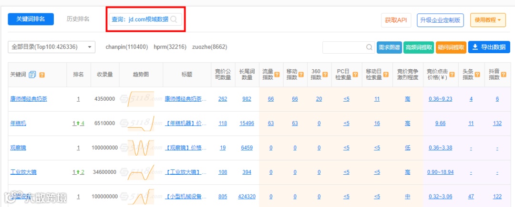Filter by zuozhe(8662) directory

(x=209, y=47)
